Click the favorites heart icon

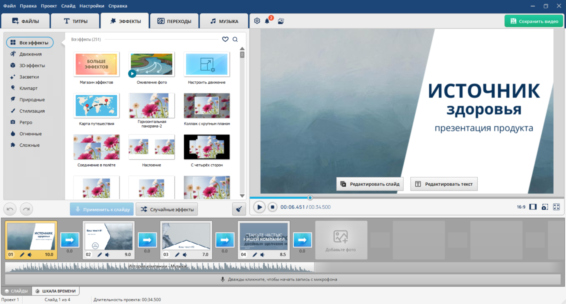tap(225, 39)
